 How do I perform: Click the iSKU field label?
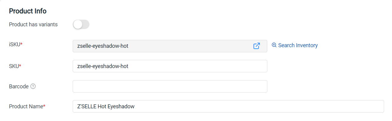[14, 44]
